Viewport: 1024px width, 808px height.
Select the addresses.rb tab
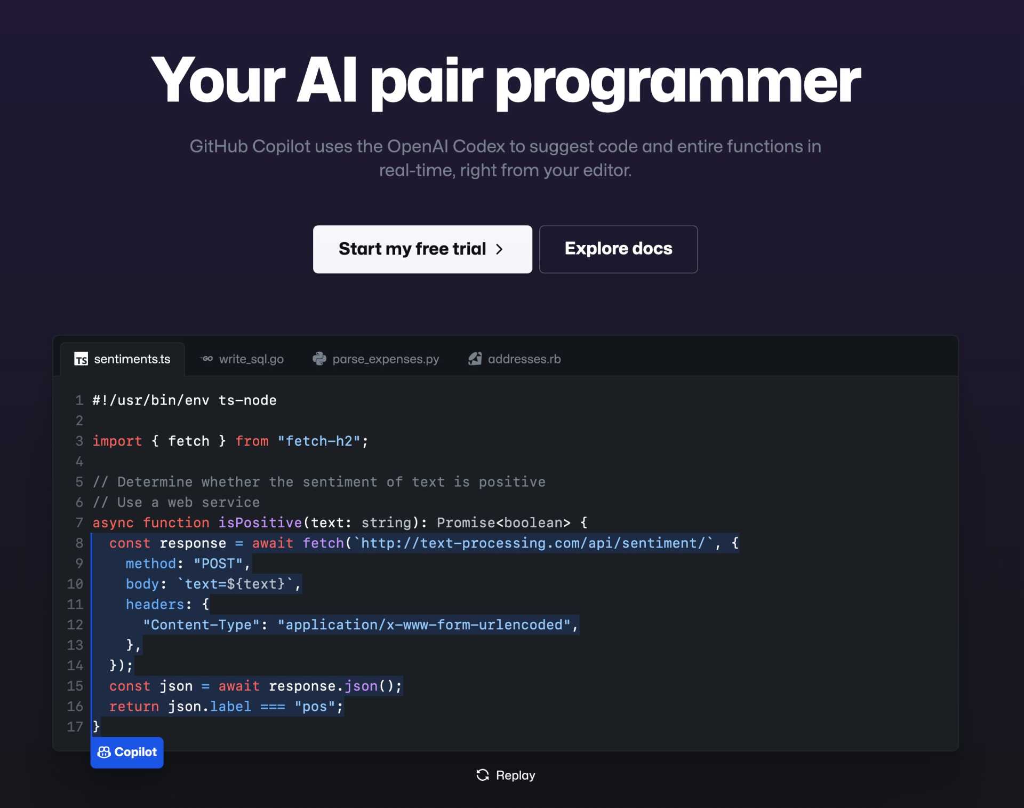(524, 359)
